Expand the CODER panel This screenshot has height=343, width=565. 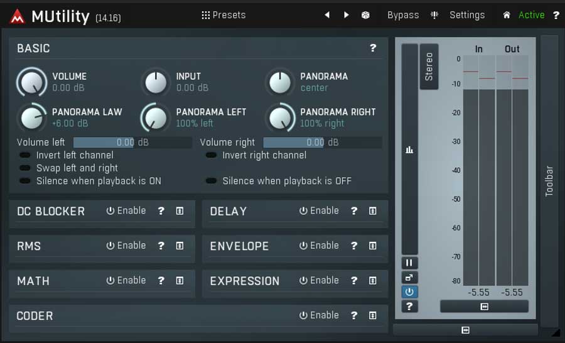click(373, 315)
